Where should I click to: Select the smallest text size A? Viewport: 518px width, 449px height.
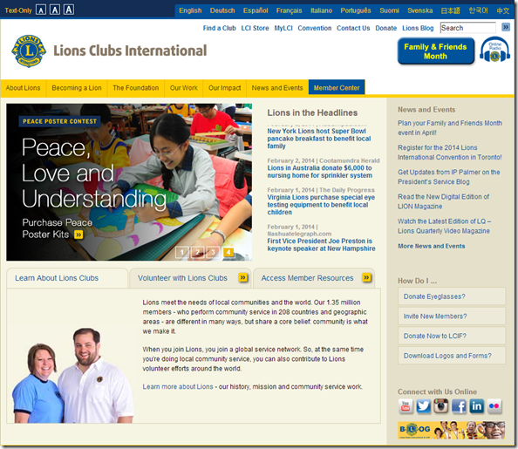coord(41,10)
